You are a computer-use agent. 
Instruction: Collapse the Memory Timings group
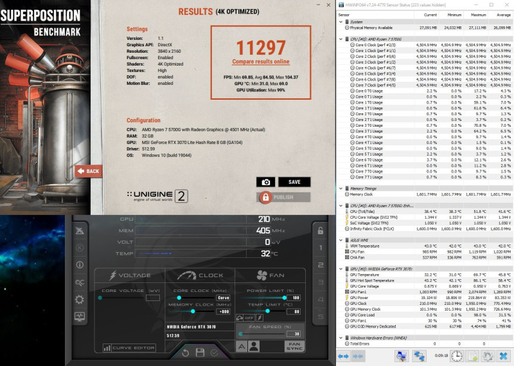tap(341, 188)
